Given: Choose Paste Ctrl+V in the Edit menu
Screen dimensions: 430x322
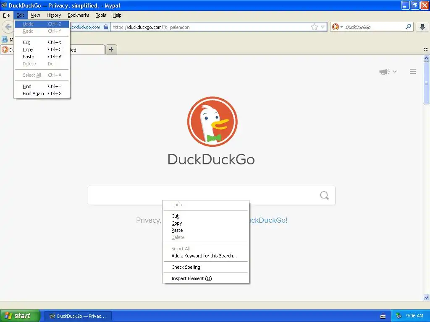Looking at the screenshot, I should tap(42, 57).
